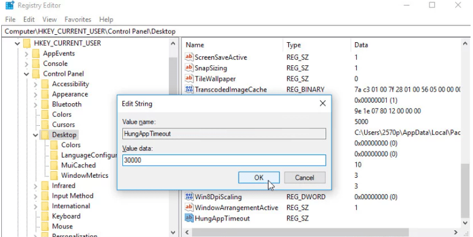Image resolution: width=473 pixels, height=237 pixels.
Task: Expand the Appearance tree node
Action: tap(35, 95)
